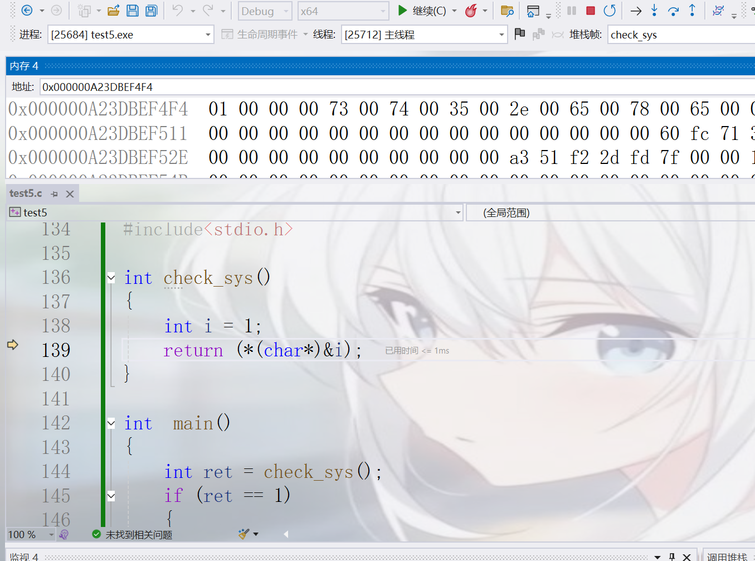Open the Watch 4 window options dropdown
Screen dimensions: 755x561
pos(657,557)
